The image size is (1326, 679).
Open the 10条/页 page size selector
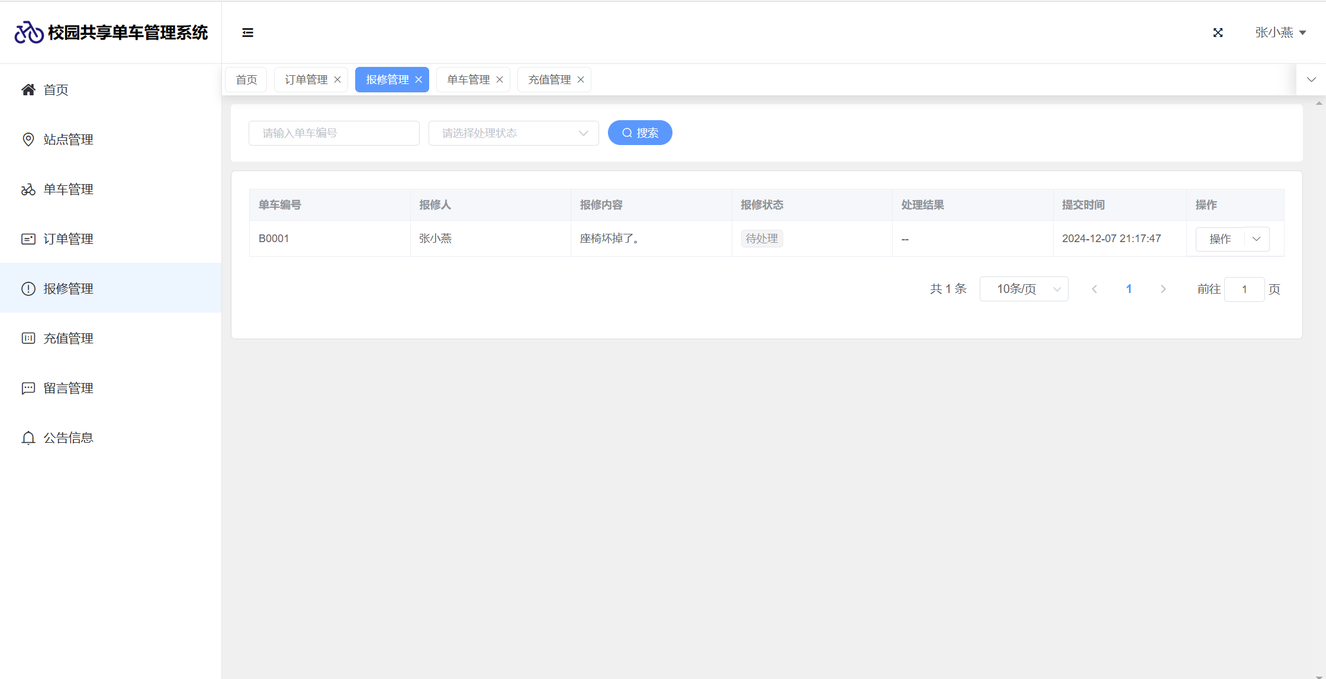tap(1024, 289)
